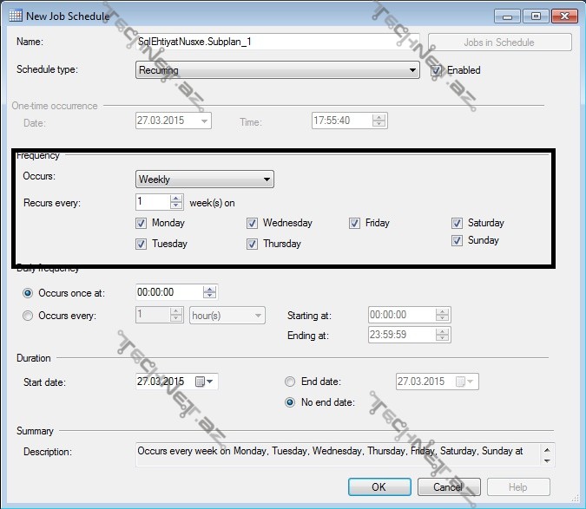Screen dimensions: 586x509
Task: Click the OK button
Action: click(379, 487)
